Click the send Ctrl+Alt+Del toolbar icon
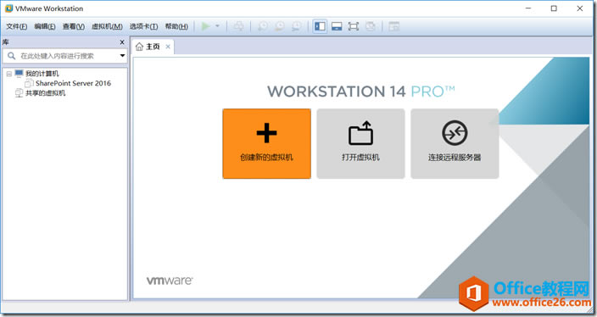 coord(239,26)
